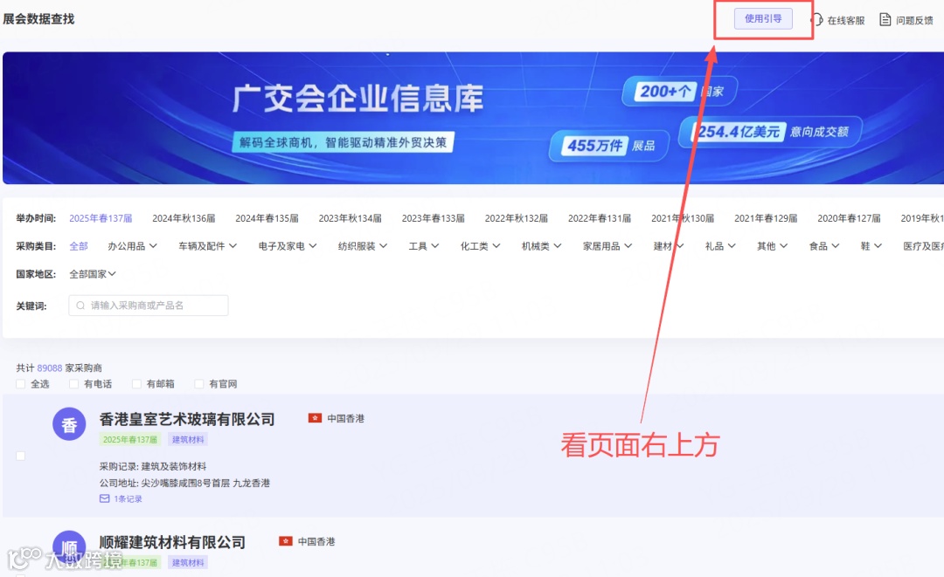Select the 2022年春131届 session
944x577 pixels.
coord(599,218)
